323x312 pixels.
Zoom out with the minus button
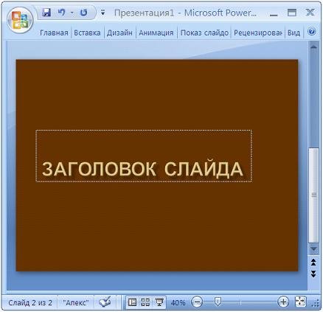[197, 302]
